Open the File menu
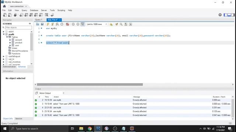Viewport: 236px width, 132px height. (x=4, y=10)
